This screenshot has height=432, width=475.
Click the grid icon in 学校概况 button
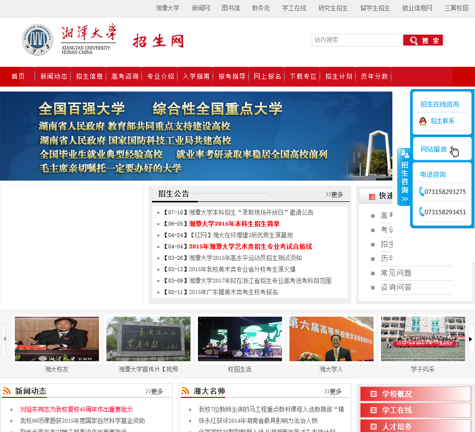374,394
